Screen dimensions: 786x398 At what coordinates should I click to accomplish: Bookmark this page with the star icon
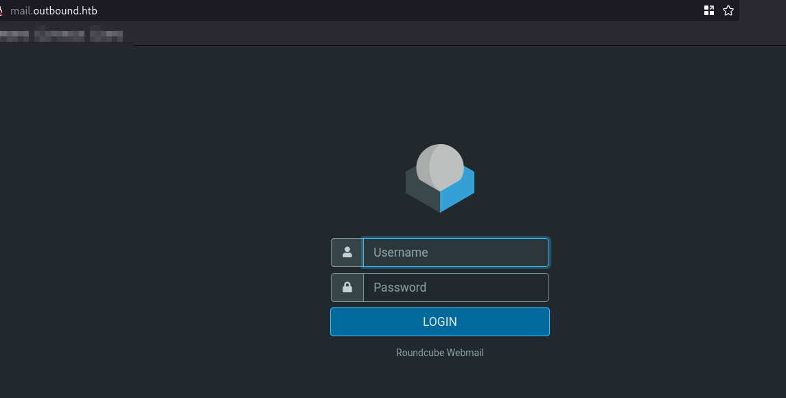pos(728,10)
